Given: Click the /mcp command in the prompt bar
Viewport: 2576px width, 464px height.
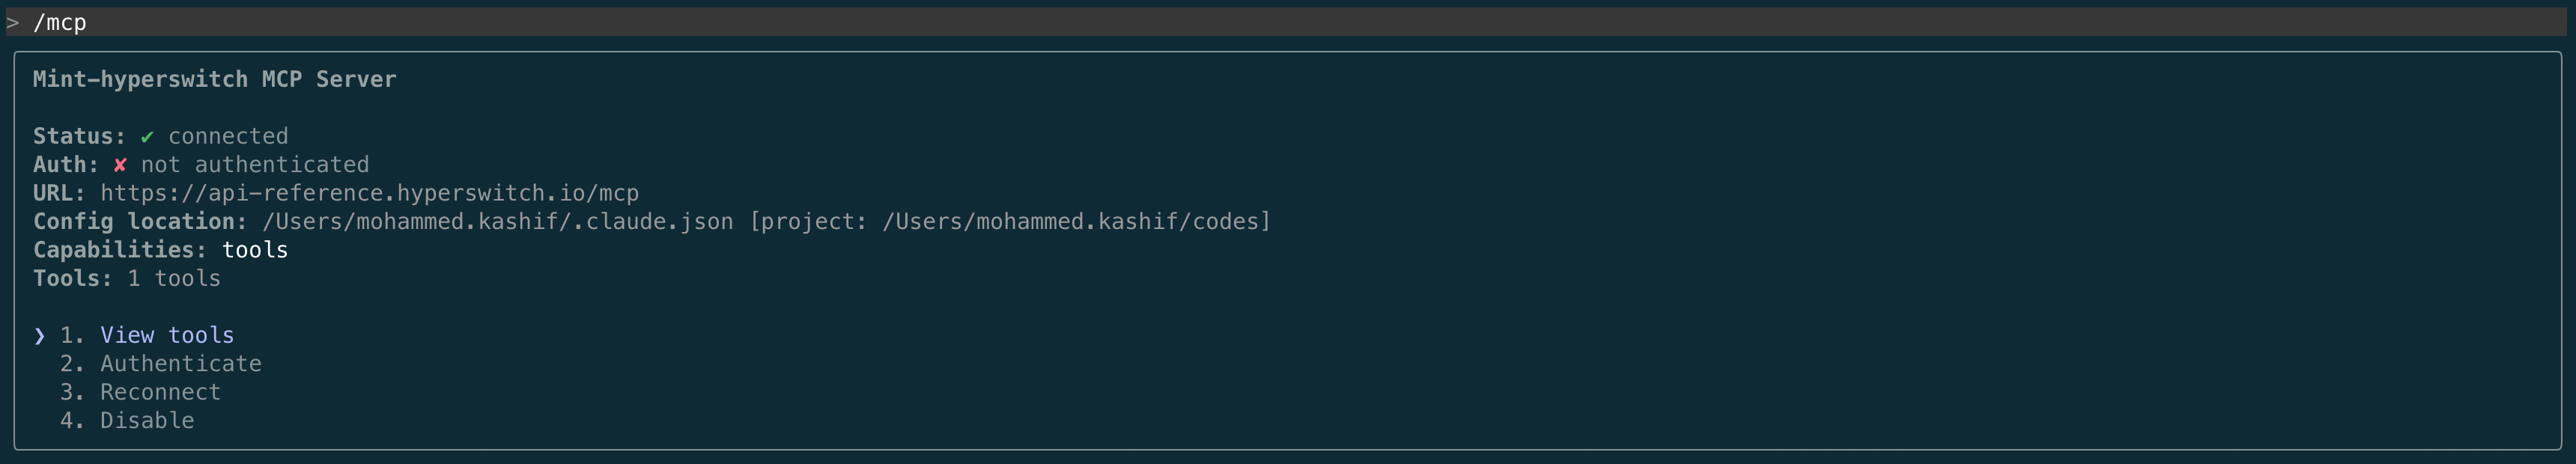Looking at the screenshot, I should pos(60,21).
